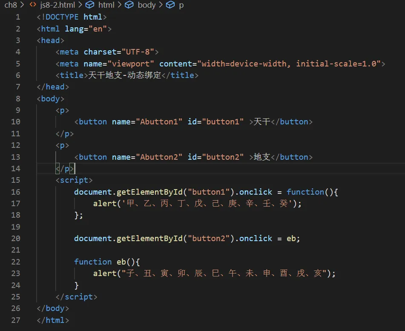Click the cube icon before p breadcrumb
This screenshot has height=331, width=405.
170,5
